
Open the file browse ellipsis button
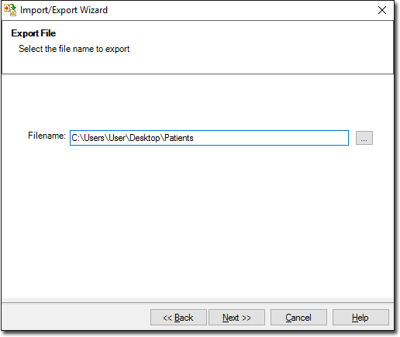[x=364, y=138]
